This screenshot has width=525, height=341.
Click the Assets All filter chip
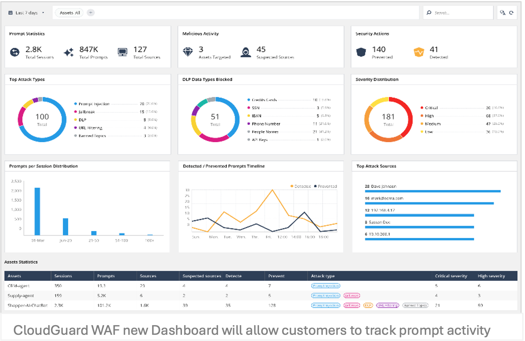click(70, 13)
